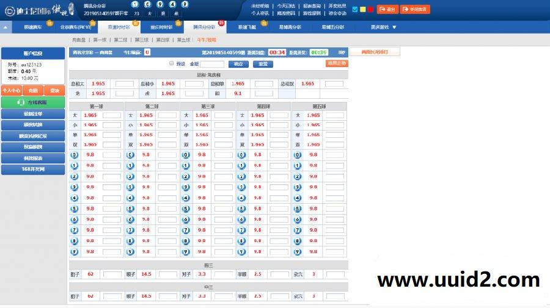The width and height of the screenshot is (550, 308).
Task: Click the bet input for 龙
Action: 125,93
